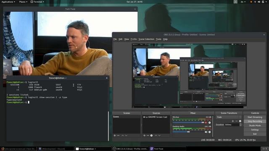Open the Terminal app menu in top bar
Image resolution: width=269 pixels, height=151 pixels.
(x=37, y=2)
